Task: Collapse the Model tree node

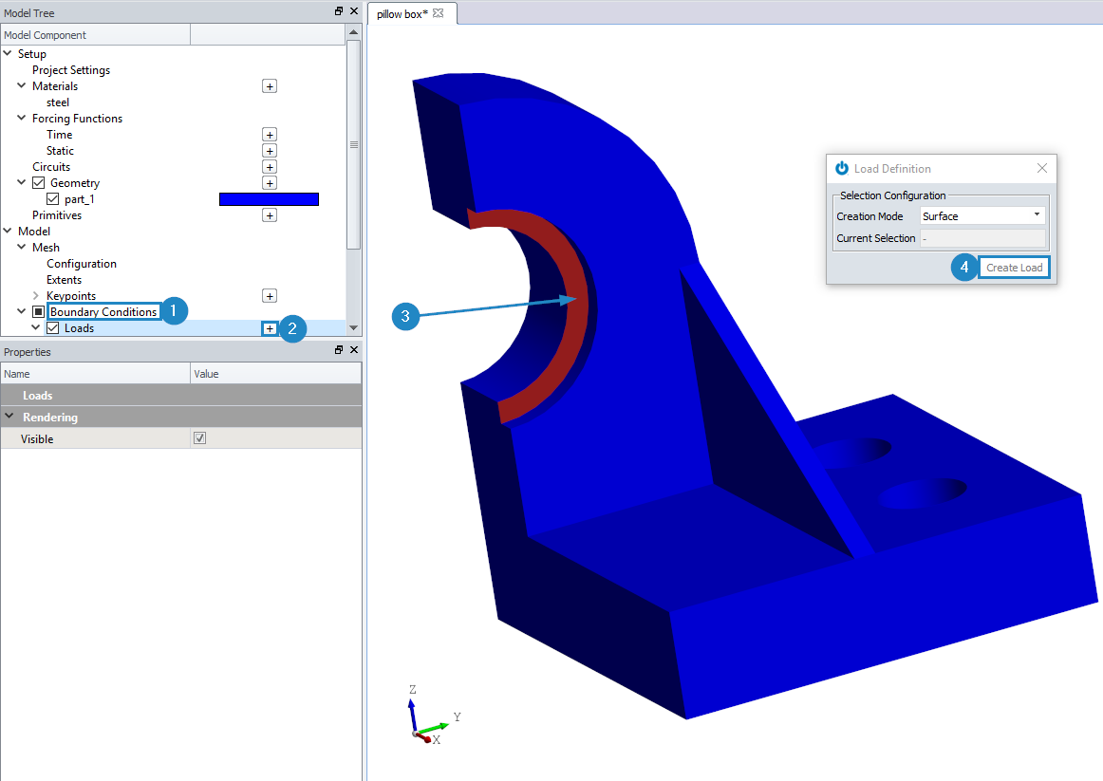Action: 8,231
